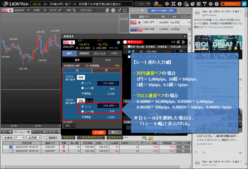
Task: Expand chart to fullscreen icon
Action: tap(125, 10)
